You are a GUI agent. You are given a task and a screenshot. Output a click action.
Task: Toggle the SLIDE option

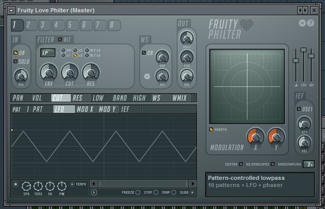pyautogui.click(x=192, y=193)
